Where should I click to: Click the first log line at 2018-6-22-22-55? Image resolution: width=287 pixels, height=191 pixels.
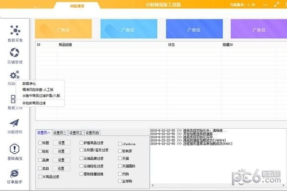point(188,131)
